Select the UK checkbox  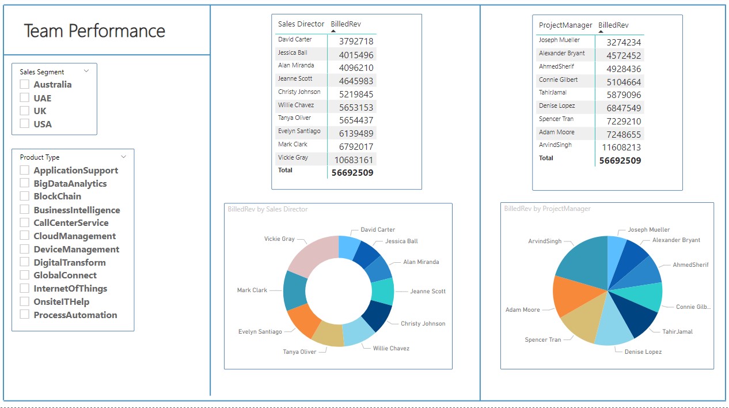[24, 111]
